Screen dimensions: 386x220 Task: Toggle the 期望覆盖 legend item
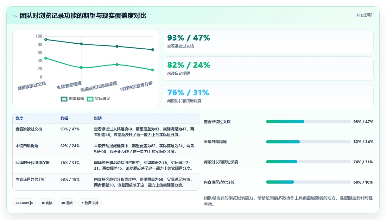point(73,99)
